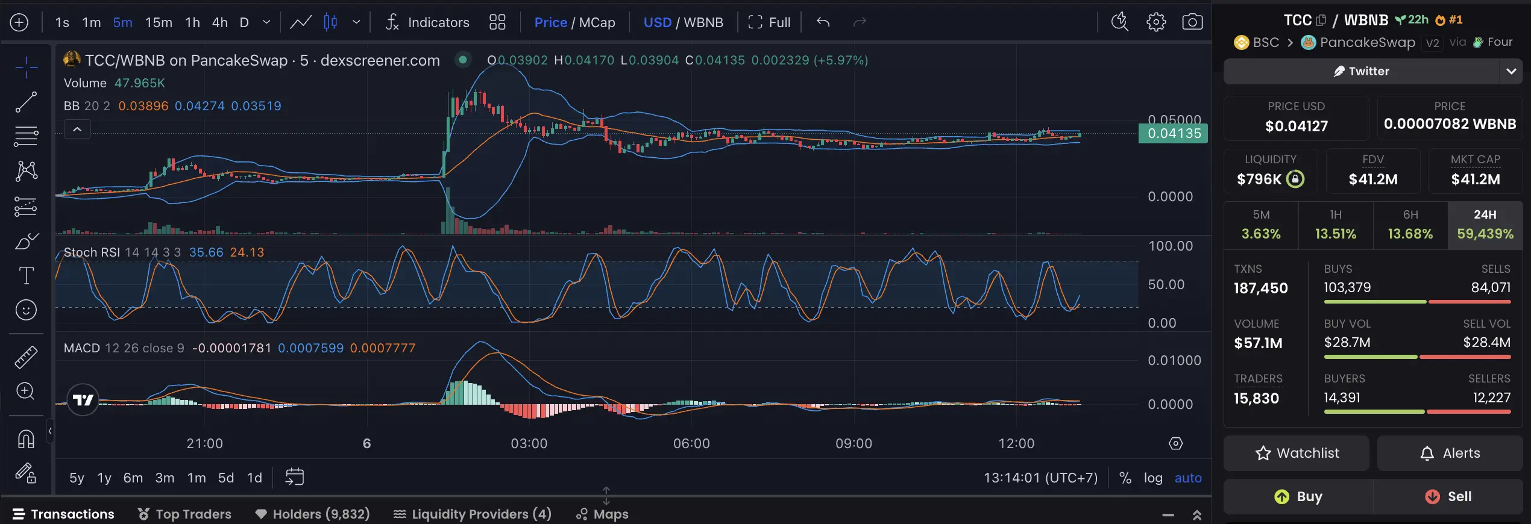
Task: Select the trend line drawing tool
Action: point(26,102)
